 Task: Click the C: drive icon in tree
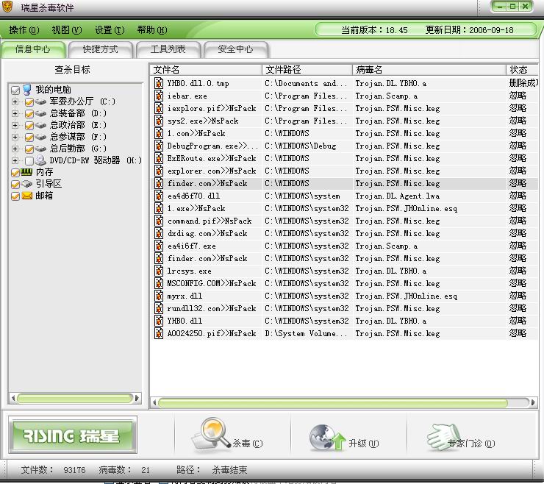pyautogui.click(x=40, y=102)
